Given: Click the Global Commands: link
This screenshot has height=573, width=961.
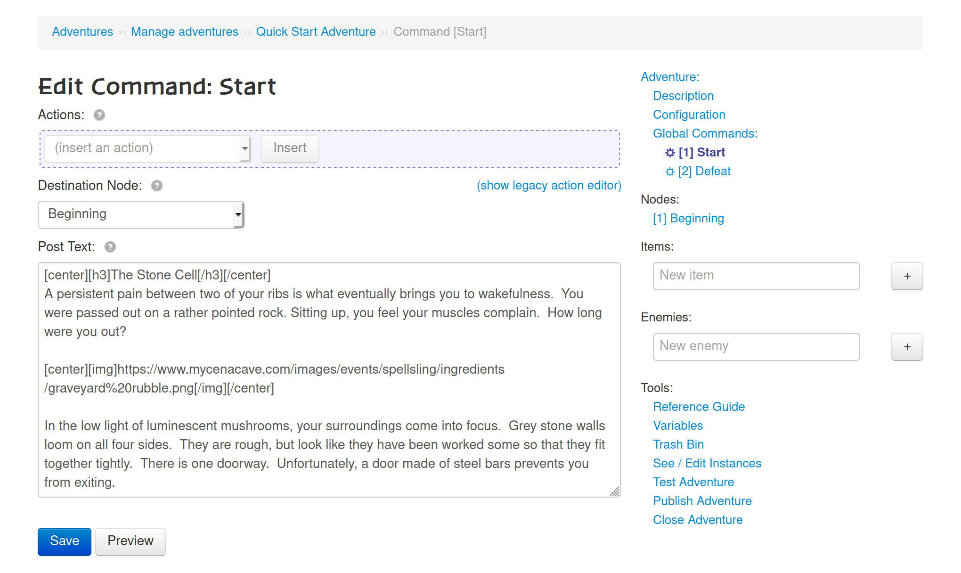Looking at the screenshot, I should click(x=705, y=133).
